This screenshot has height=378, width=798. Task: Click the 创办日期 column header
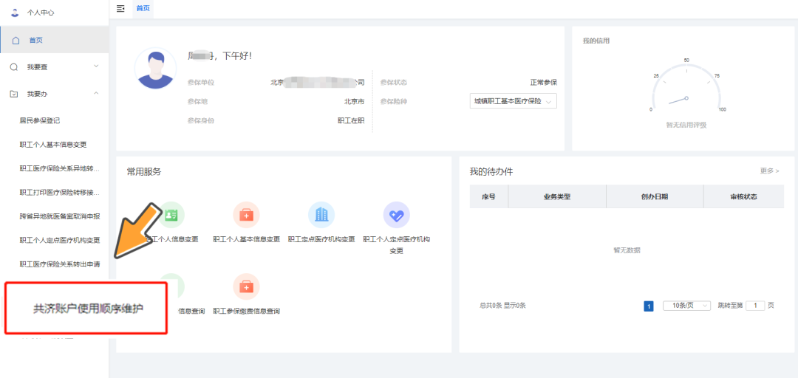click(x=655, y=196)
